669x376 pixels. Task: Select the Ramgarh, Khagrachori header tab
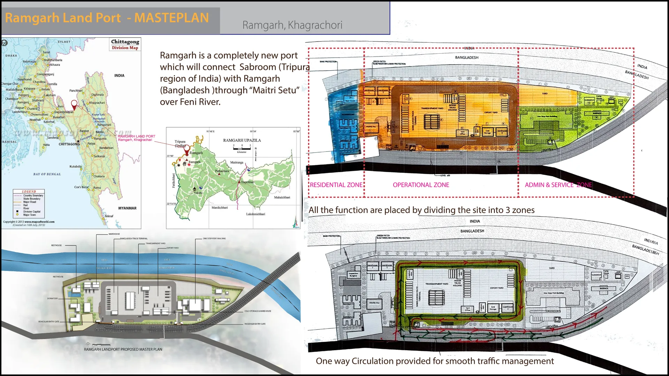point(293,25)
